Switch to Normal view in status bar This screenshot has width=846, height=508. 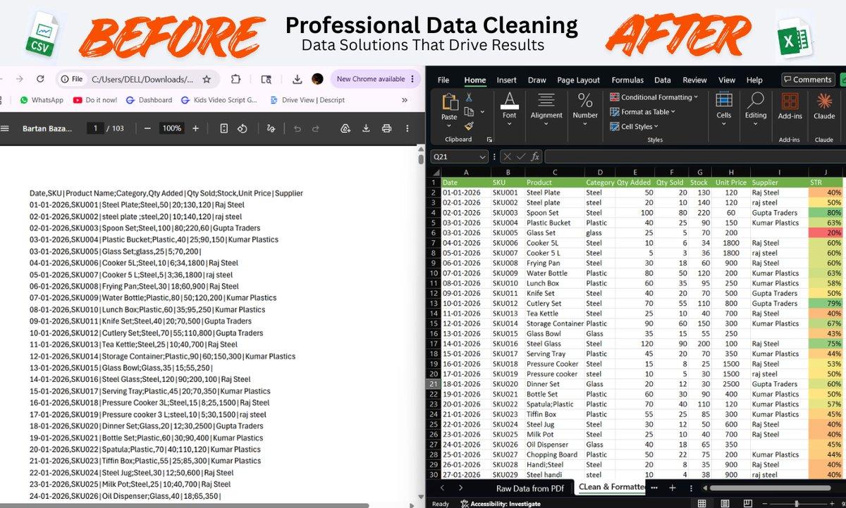[702, 503]
